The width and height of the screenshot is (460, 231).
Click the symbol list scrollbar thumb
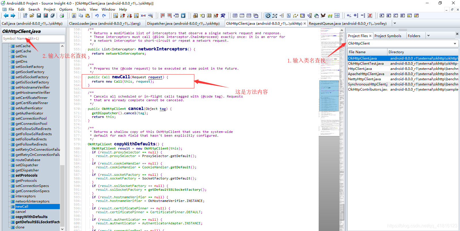click(62, 196)
